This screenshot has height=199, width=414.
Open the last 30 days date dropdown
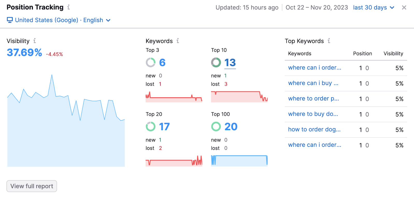[x=373, y=8]
